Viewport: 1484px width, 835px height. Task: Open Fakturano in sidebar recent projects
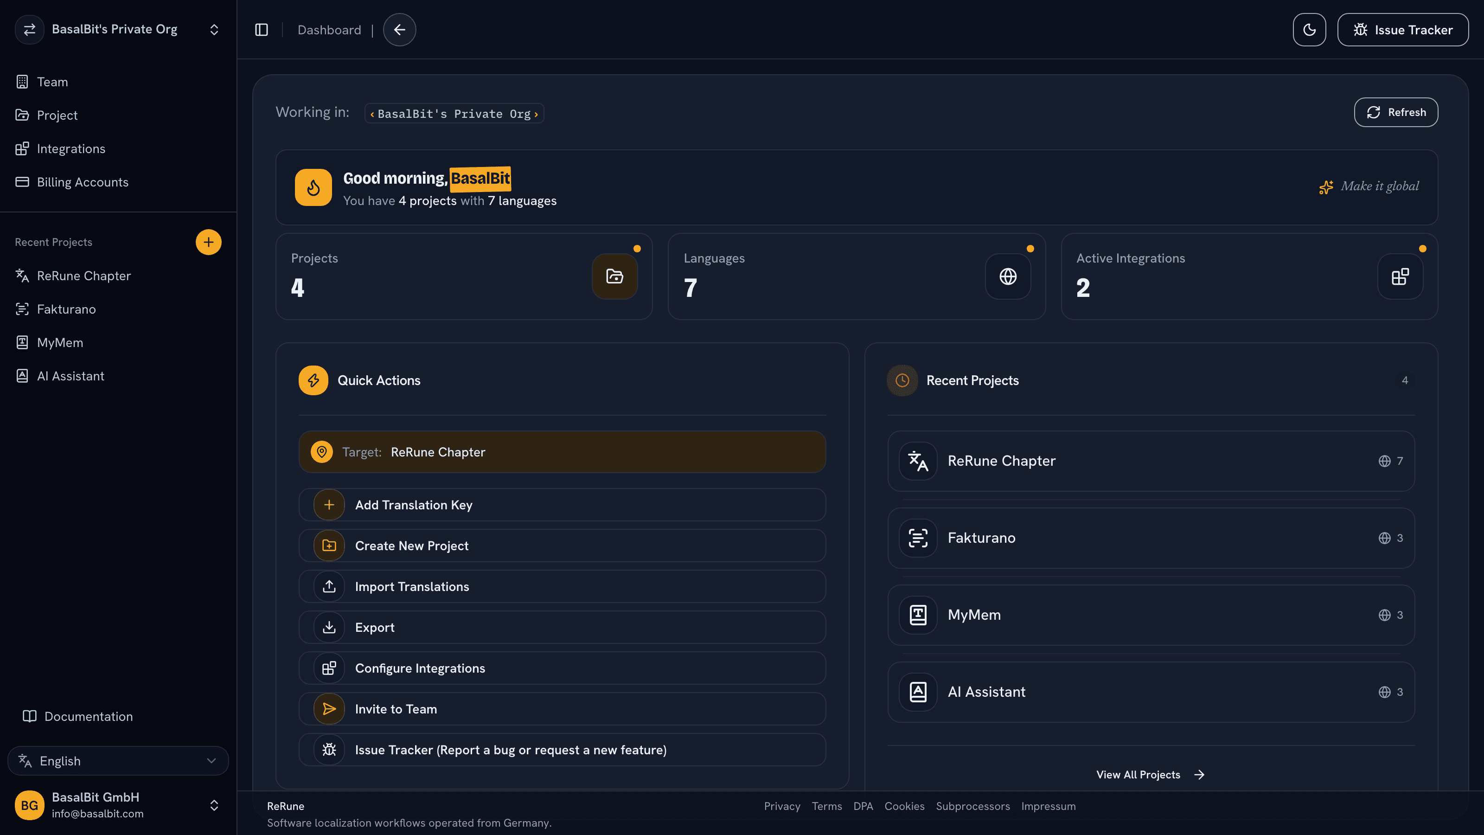[x=118, y=309]
